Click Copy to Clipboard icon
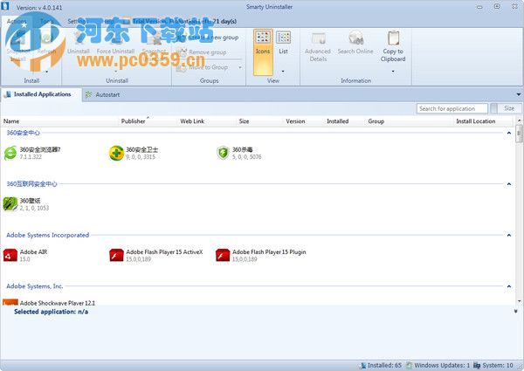Screen dimensions: 524x371 click(393, 38)
